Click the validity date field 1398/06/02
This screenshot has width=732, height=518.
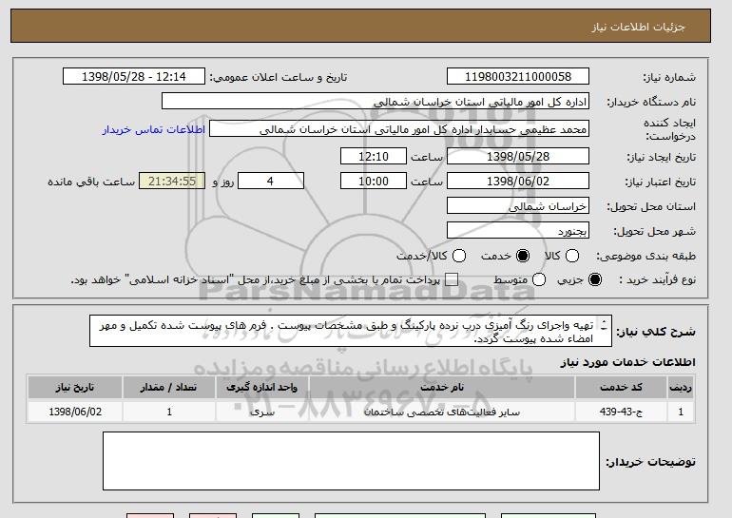(x=518, y=182)
